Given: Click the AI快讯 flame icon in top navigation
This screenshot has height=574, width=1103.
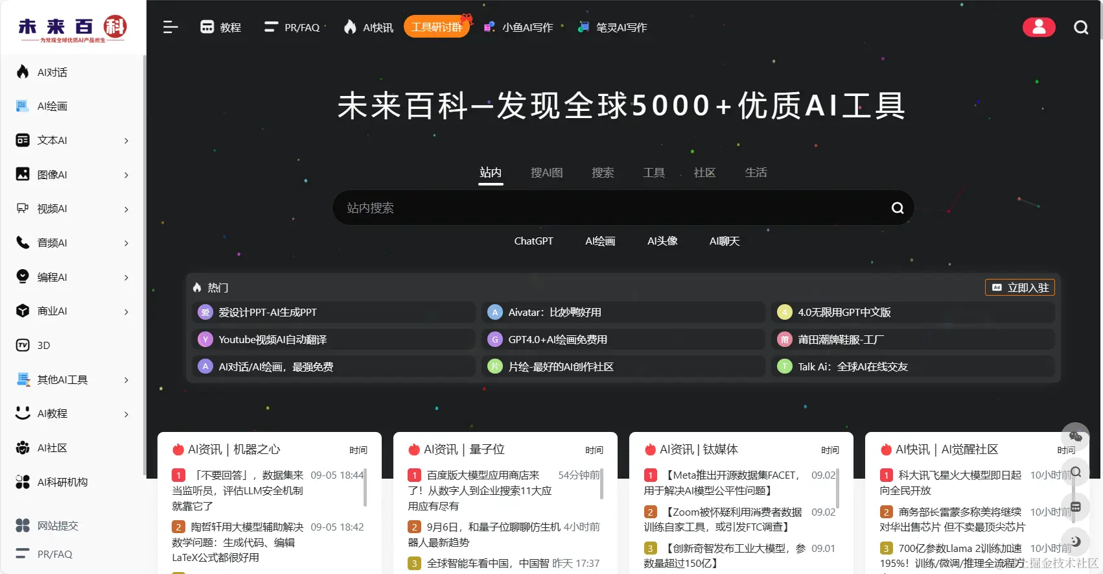Looking at the screenshot, I should coord(350,27).
